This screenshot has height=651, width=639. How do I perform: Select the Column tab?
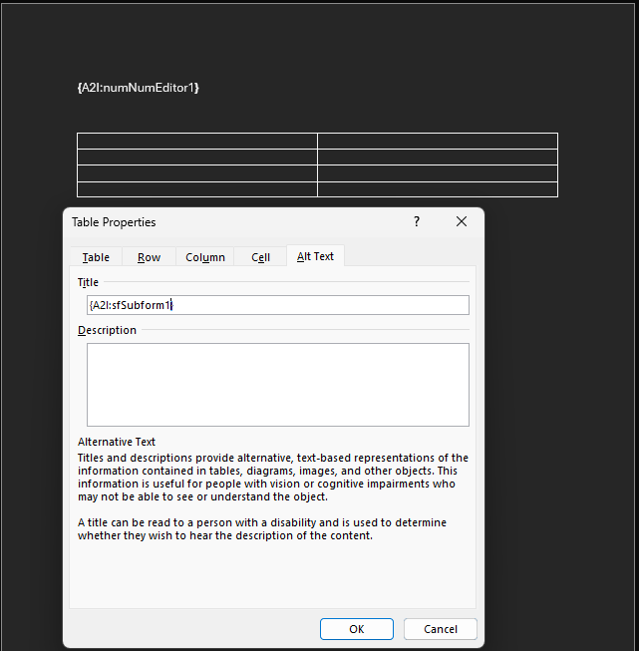[205, 257]
